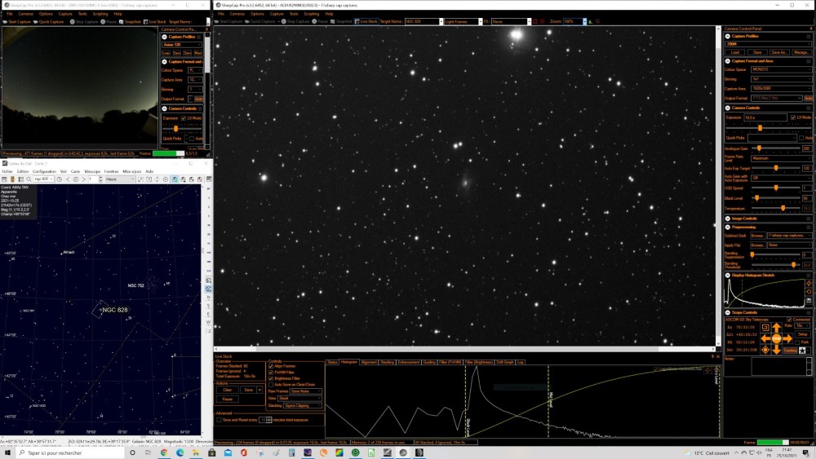Click Browse next to Subtract Dark
Screen dimensions: 816x459
pyautogui.click(x=758, y=236)
